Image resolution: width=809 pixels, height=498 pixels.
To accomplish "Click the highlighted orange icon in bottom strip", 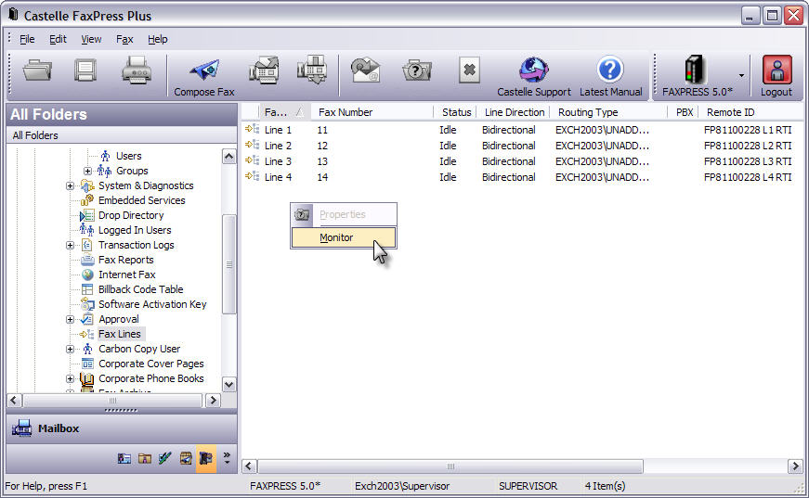I will [x=206, y=458].
